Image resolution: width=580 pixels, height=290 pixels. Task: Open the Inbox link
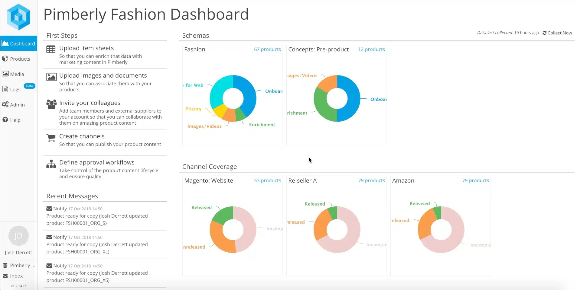click(x=16, y=276)
